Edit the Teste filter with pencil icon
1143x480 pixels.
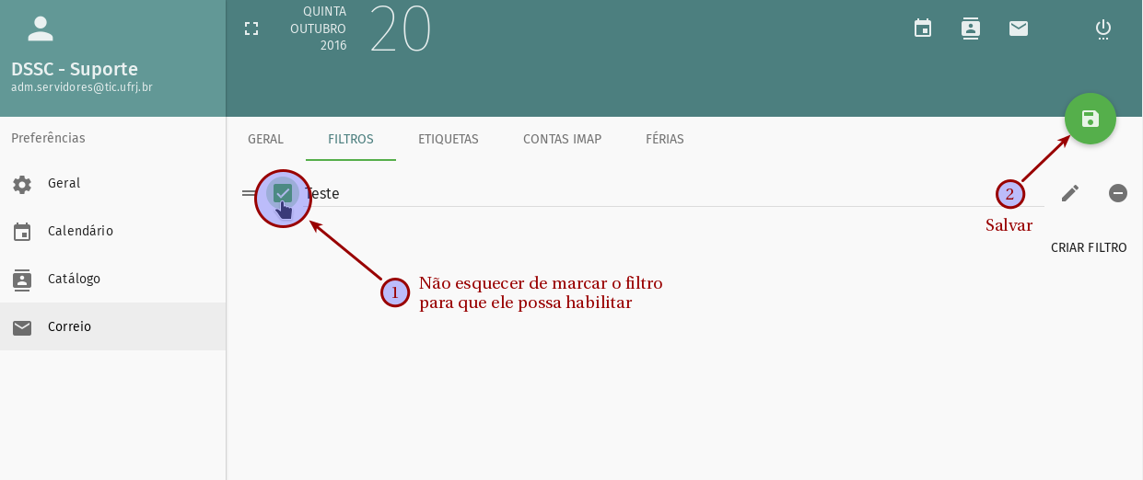[1069, 193]
